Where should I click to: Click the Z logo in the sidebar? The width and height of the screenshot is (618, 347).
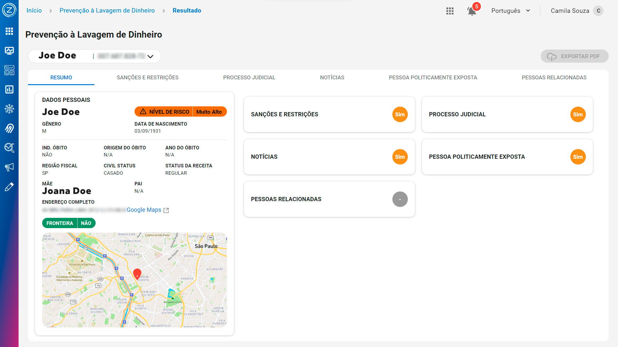click(9, 10)
